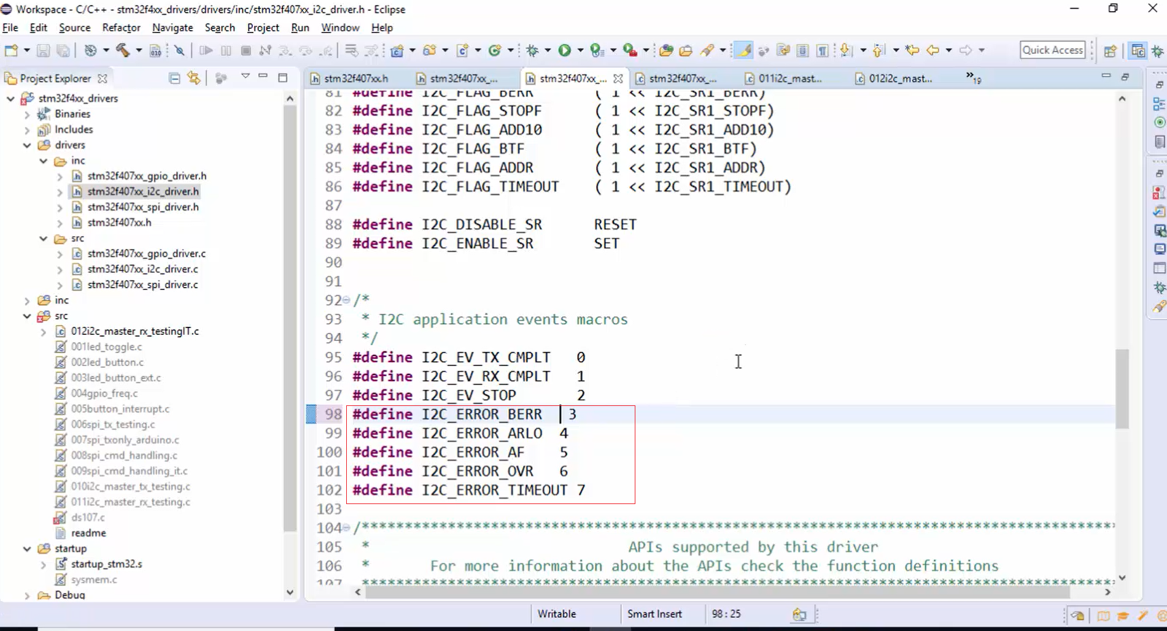Open the Build configurations gear icon
The width and height of the screenshot is (1167, 631).
click(x=90, y=50)
